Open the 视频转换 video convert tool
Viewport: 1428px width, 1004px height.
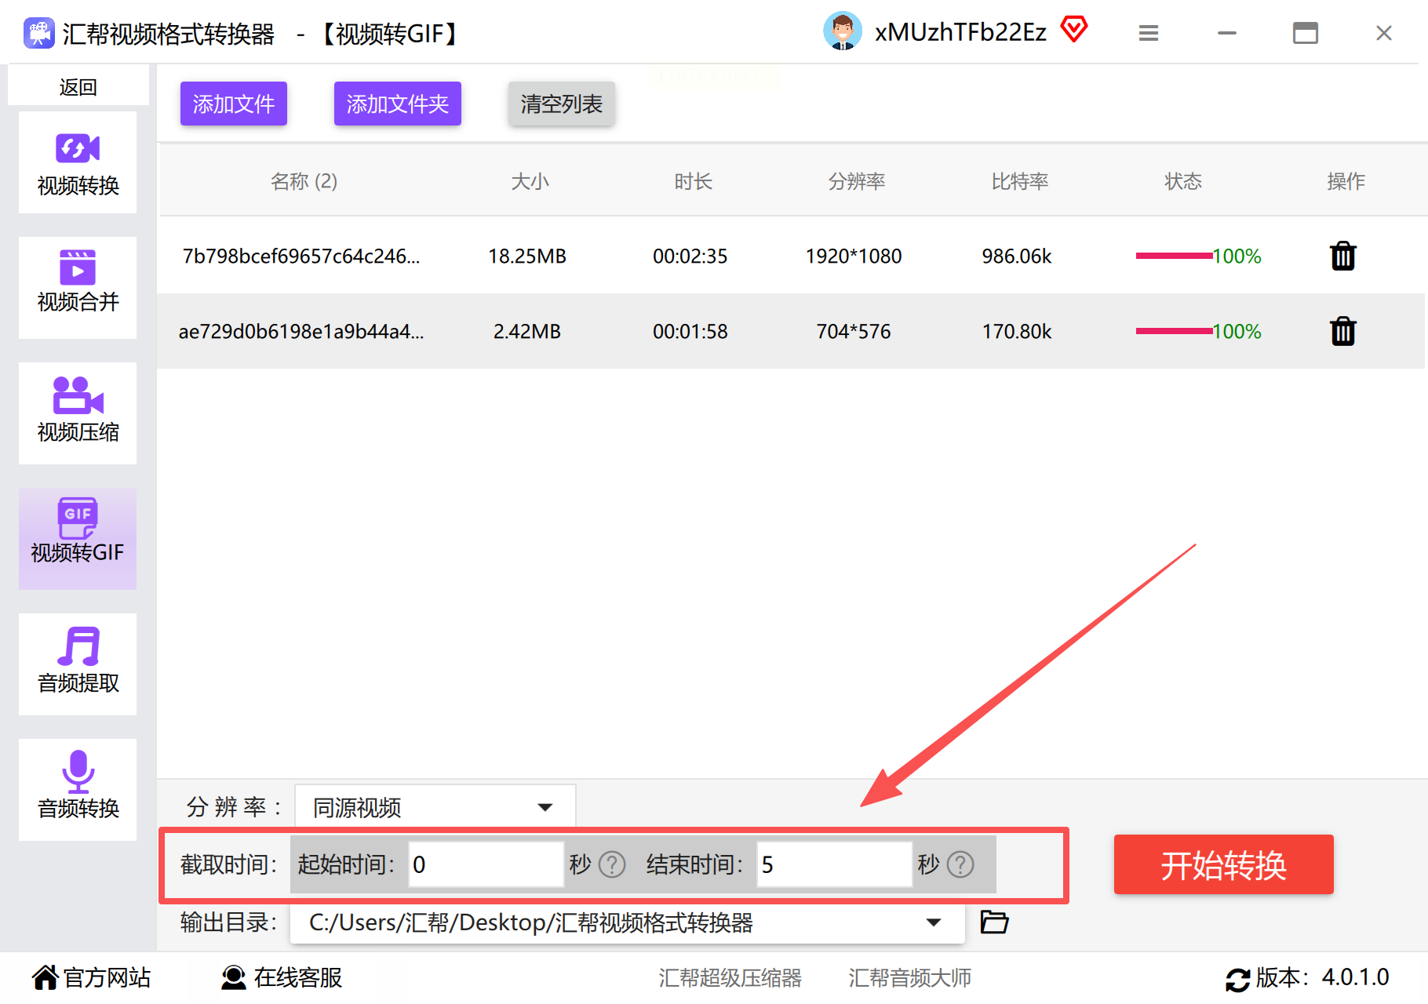(78, 162)
